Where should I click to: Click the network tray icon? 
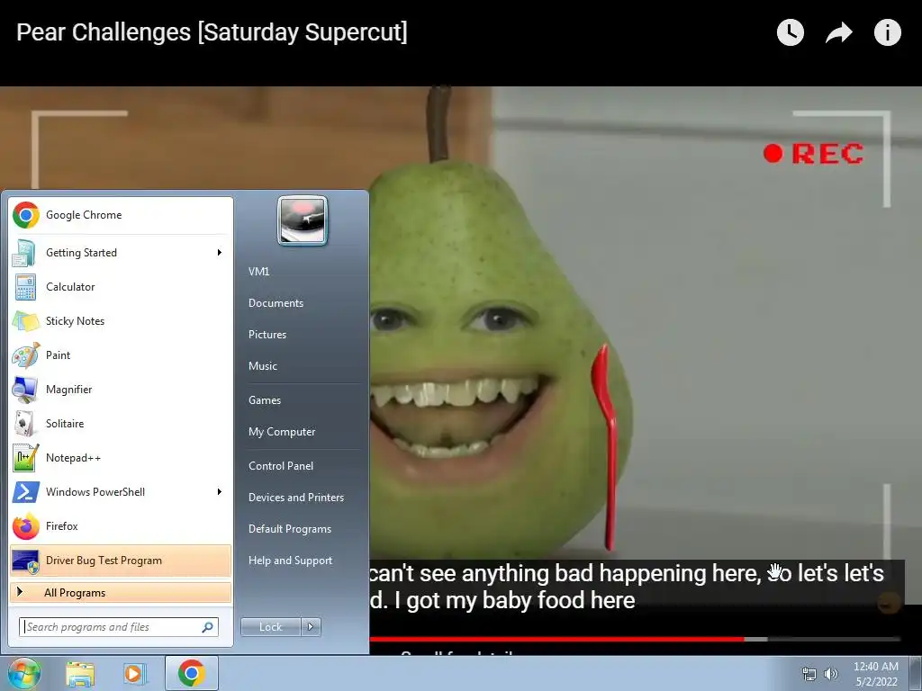point(809,674)
